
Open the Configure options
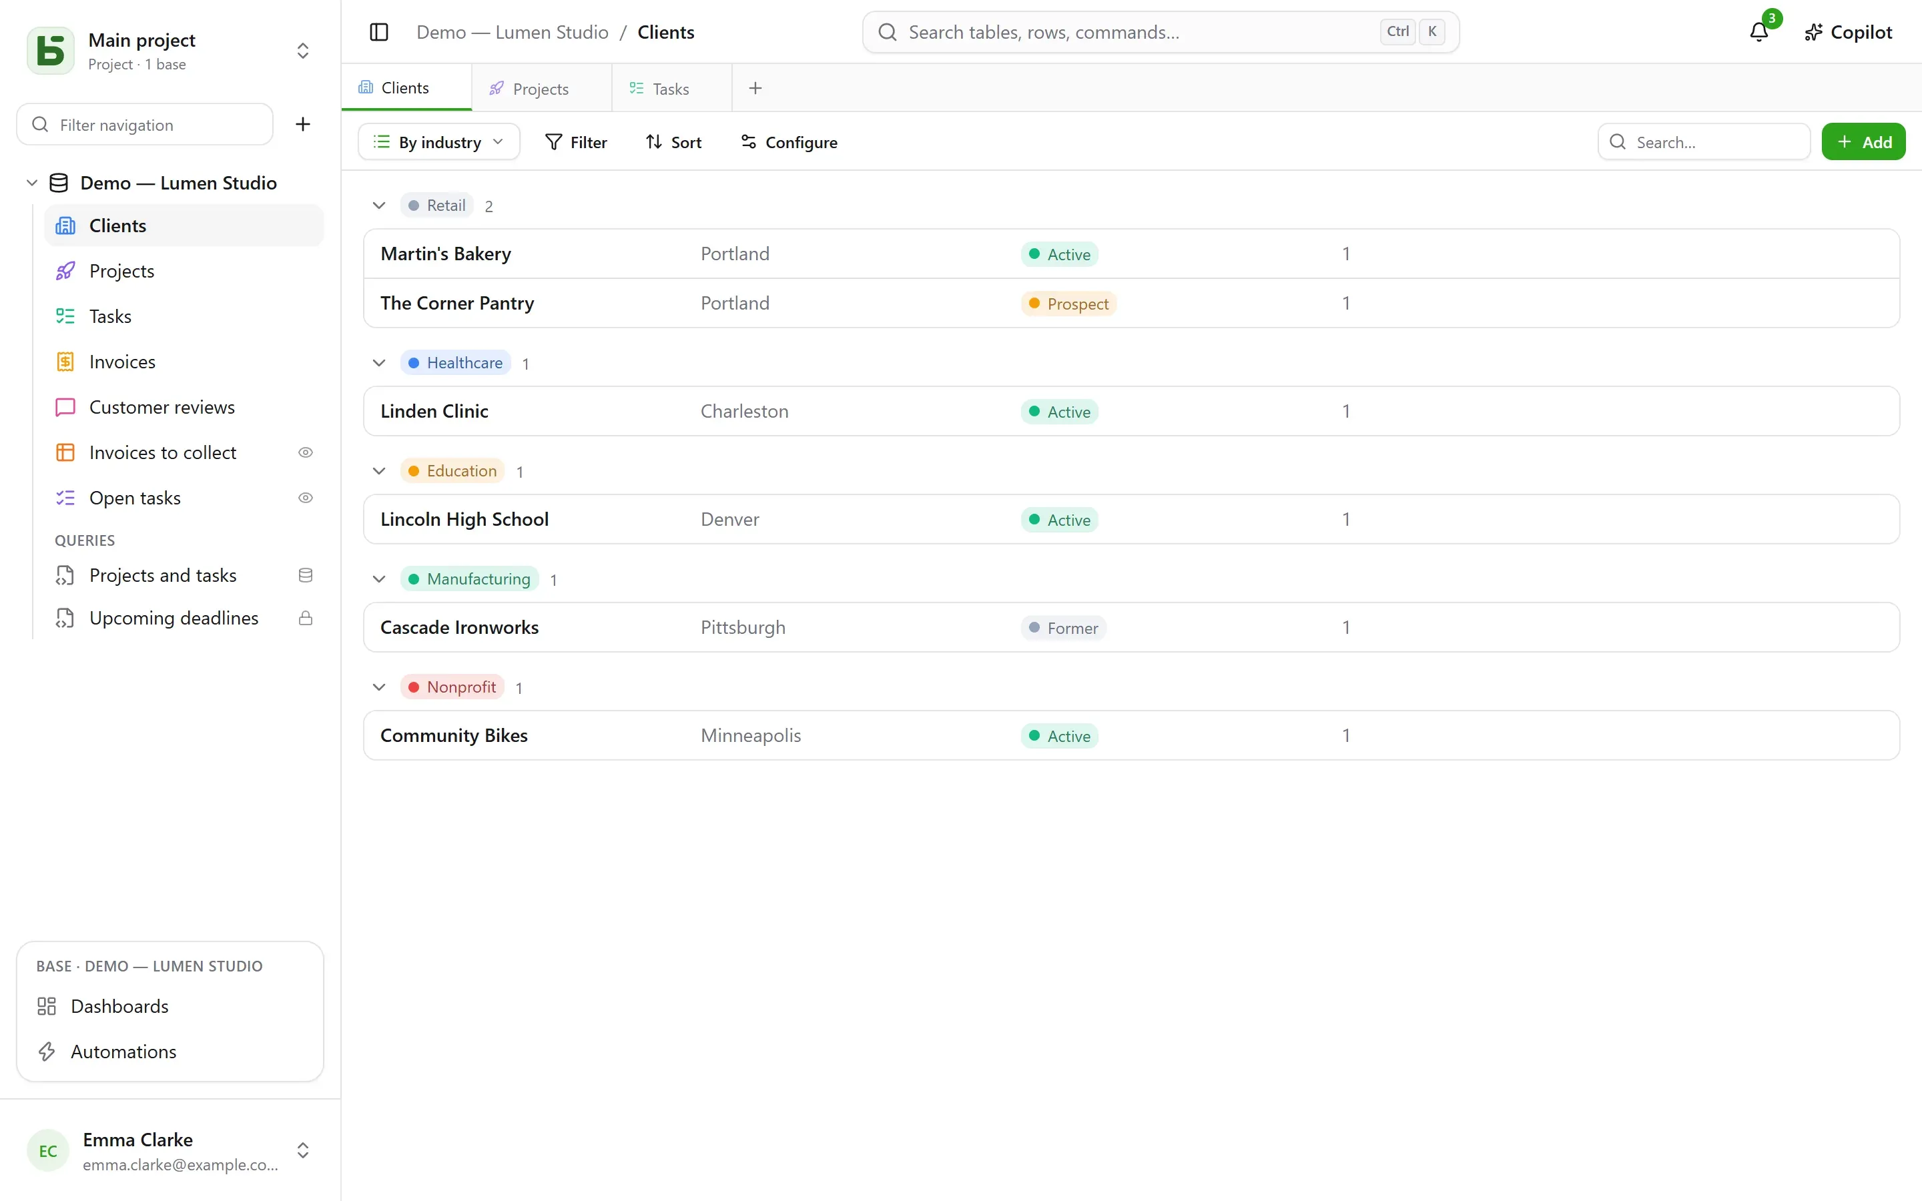pyautogui.click(x=789, y=141)
